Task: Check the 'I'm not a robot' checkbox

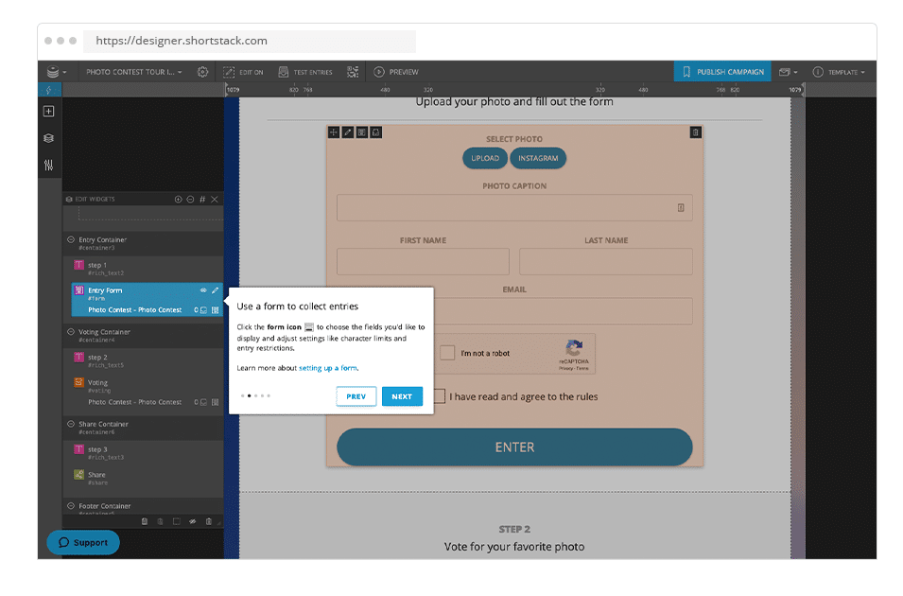Action: pyautogui.click(x=447, y=353)
